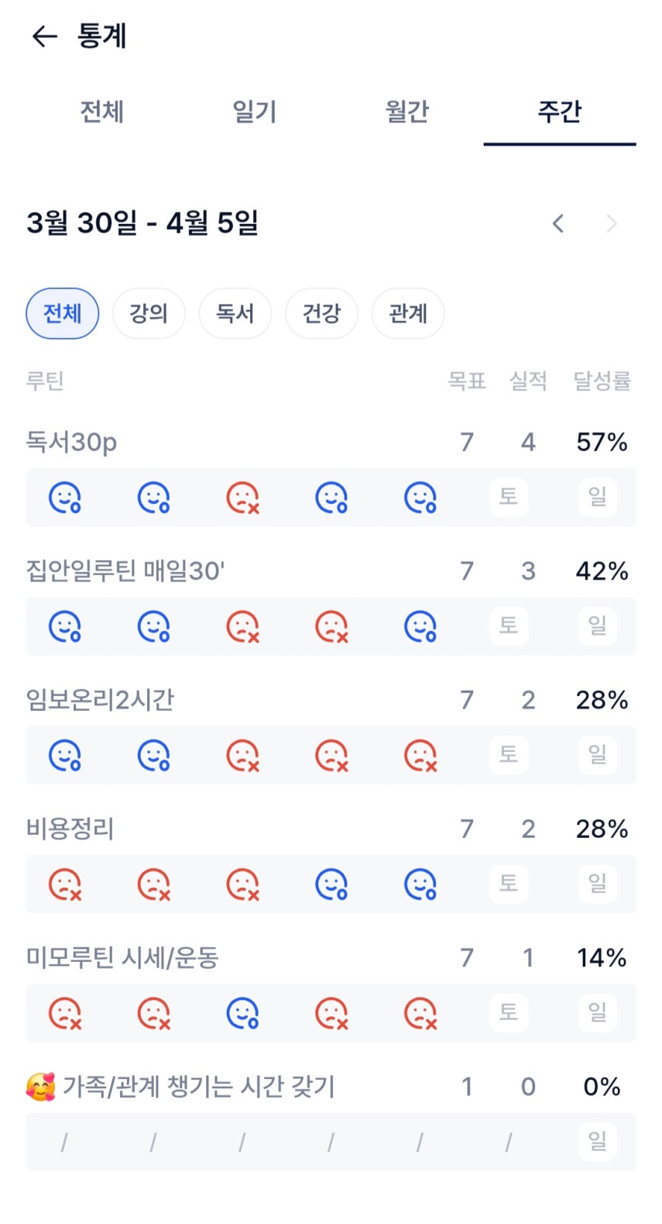This screenshot has height=1224, width=662.
Task: Select the 강의 category chip
Action: (149, 313)
